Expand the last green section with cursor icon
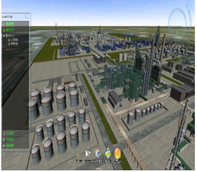Image resolution: width=197 pixels, height=172 pixels. click(x=16, y=145)
